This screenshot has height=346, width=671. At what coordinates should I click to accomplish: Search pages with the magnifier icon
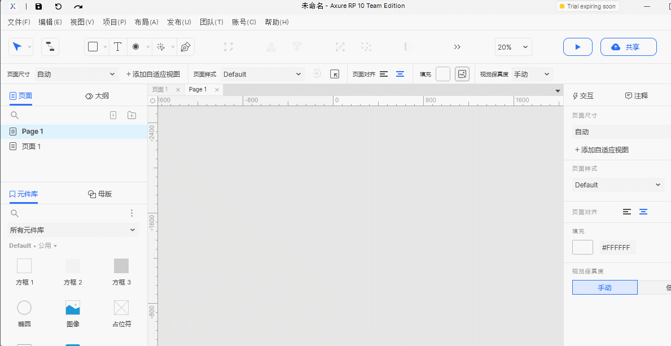coord(15,115)
